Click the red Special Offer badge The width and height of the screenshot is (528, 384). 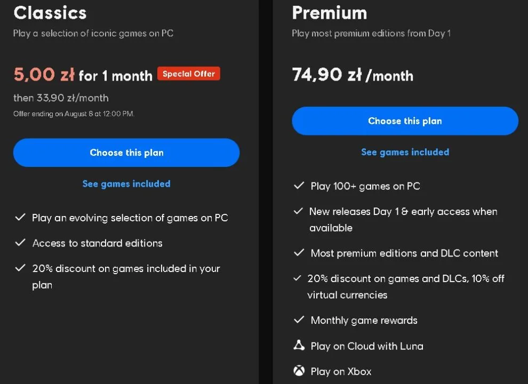pyautogui.click(x=188, y=74)
